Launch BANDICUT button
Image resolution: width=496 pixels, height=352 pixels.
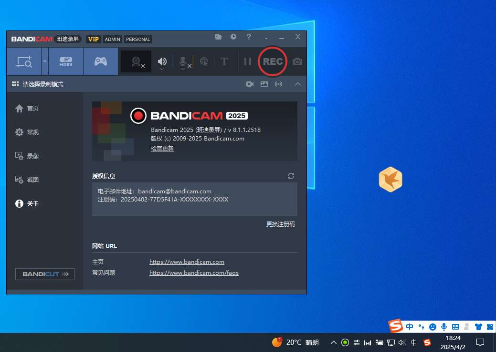coord(44,274)
